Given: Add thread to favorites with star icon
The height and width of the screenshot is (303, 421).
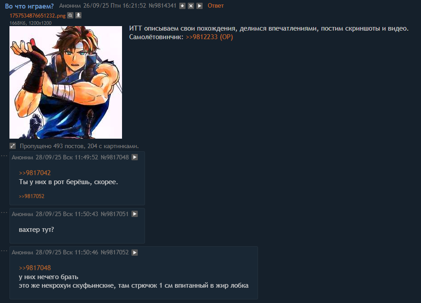Looking at the screenshot, I should 182,6.
